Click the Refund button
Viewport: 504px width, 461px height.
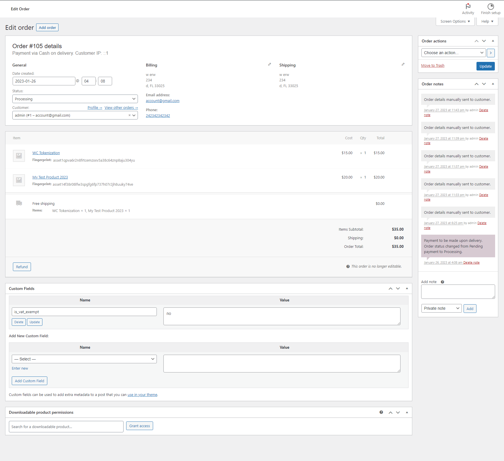click(x=22, y=267)
